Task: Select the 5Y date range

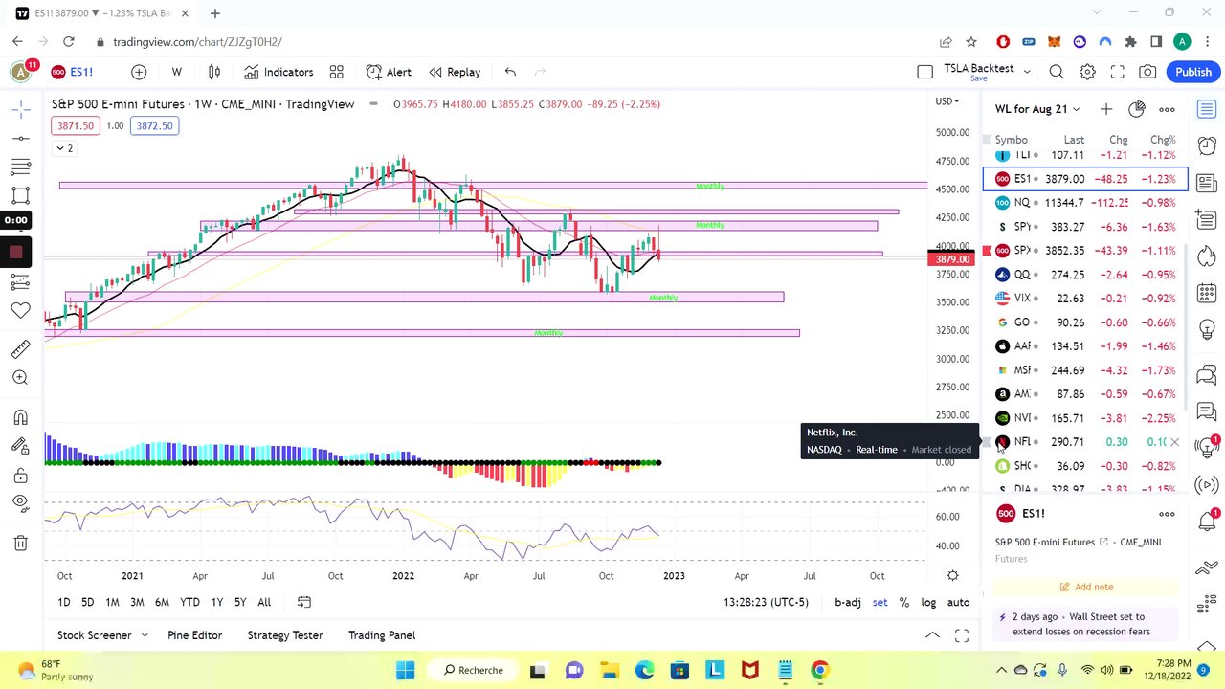Action: (x=240, y=602)
